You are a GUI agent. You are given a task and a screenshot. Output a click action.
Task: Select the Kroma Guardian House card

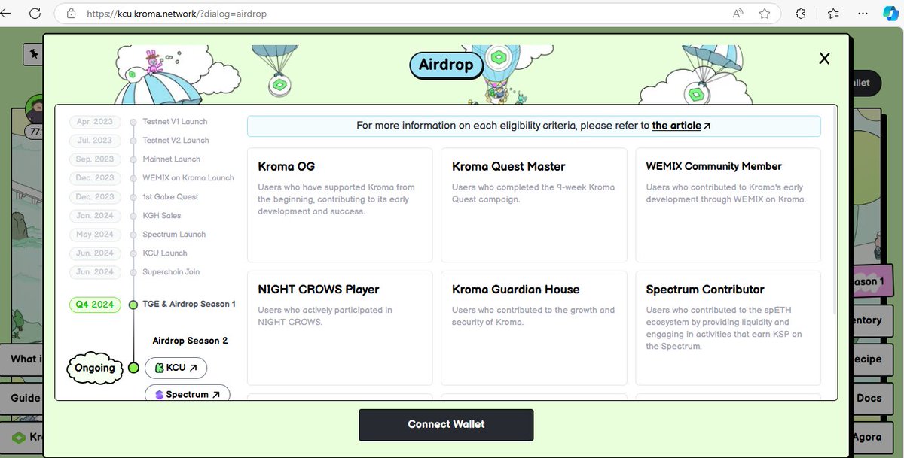tap(533, 328)
